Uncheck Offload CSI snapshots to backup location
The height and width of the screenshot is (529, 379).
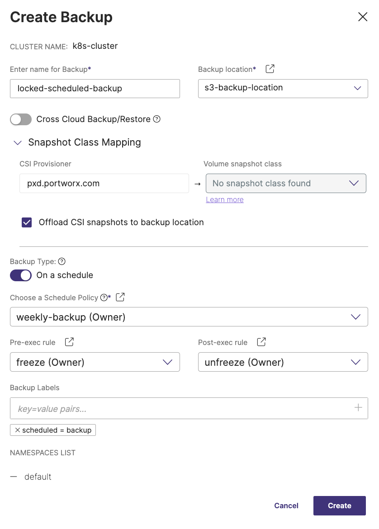(x=27, y=222)
